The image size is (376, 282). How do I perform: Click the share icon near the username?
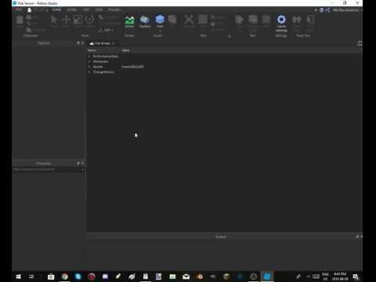pyautogui.click(x=327, y=10)
